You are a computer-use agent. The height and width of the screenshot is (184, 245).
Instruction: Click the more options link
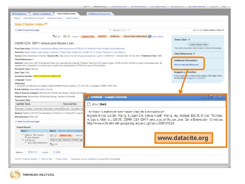pos(158,36)
